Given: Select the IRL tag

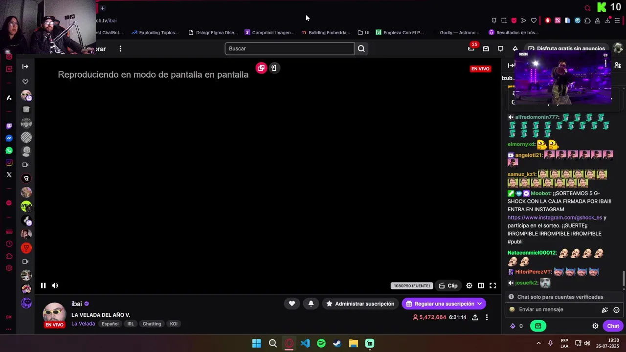Looking at the screenshot, I should [x=131, y=324].
